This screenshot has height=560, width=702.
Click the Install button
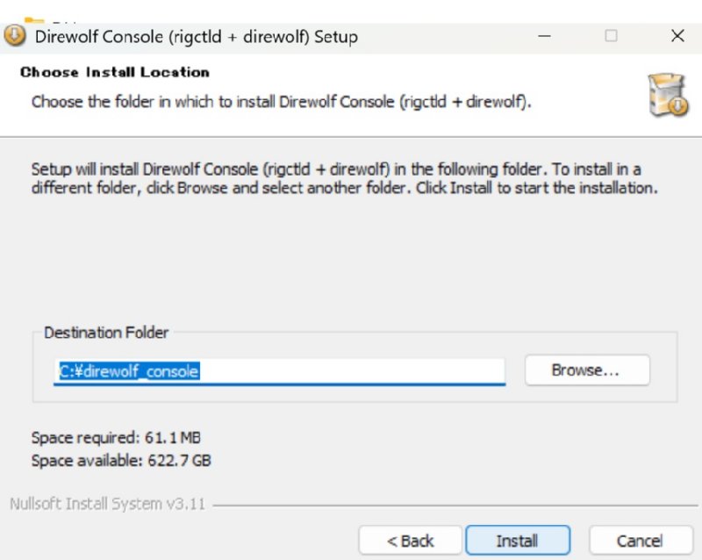click(x=517, y=541)
